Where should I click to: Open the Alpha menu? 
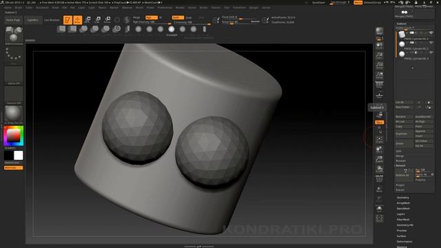click(8, 8)
